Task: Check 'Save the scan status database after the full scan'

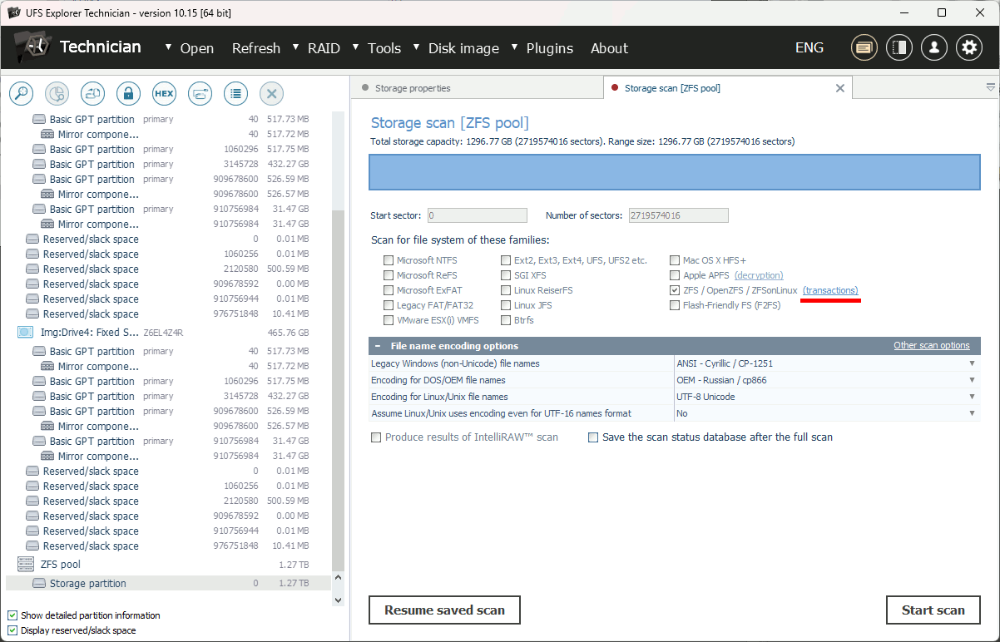Action: (x=593, y=437)
